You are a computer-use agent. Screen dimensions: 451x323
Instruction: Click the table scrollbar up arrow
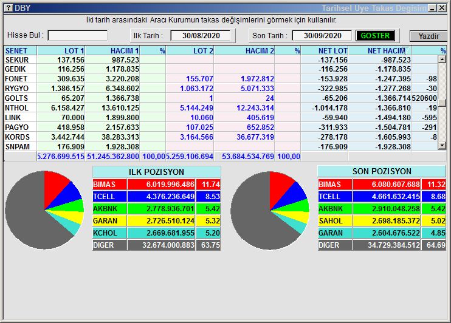pyautogui.click(x=442, y=59)
